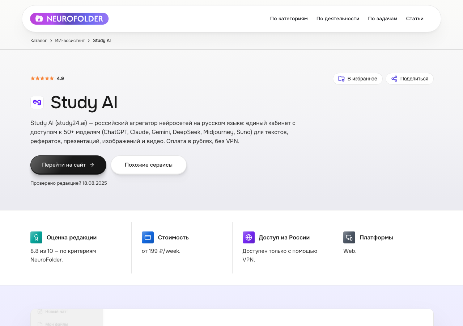
Task: Click the 4.9 rating value
Action: (60, 78)
